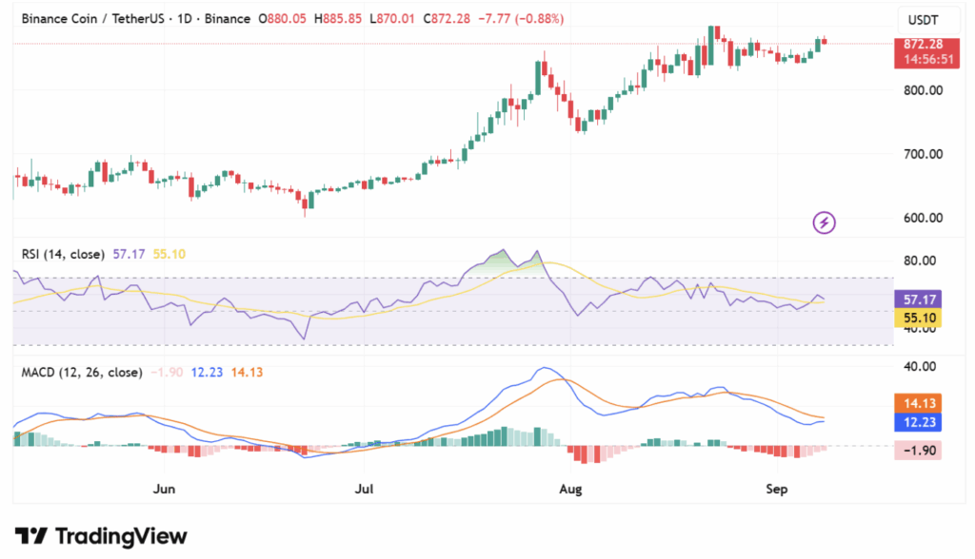Click the 14.13 value in MACD legend
975x559 pixels.
point(247,372)
